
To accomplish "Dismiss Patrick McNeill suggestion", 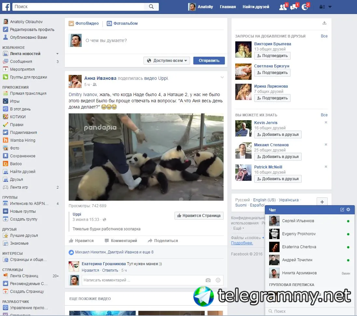I will coord(326,167).
